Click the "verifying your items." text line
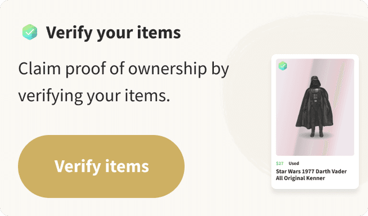368x216 pixels. tap(94, 96)
